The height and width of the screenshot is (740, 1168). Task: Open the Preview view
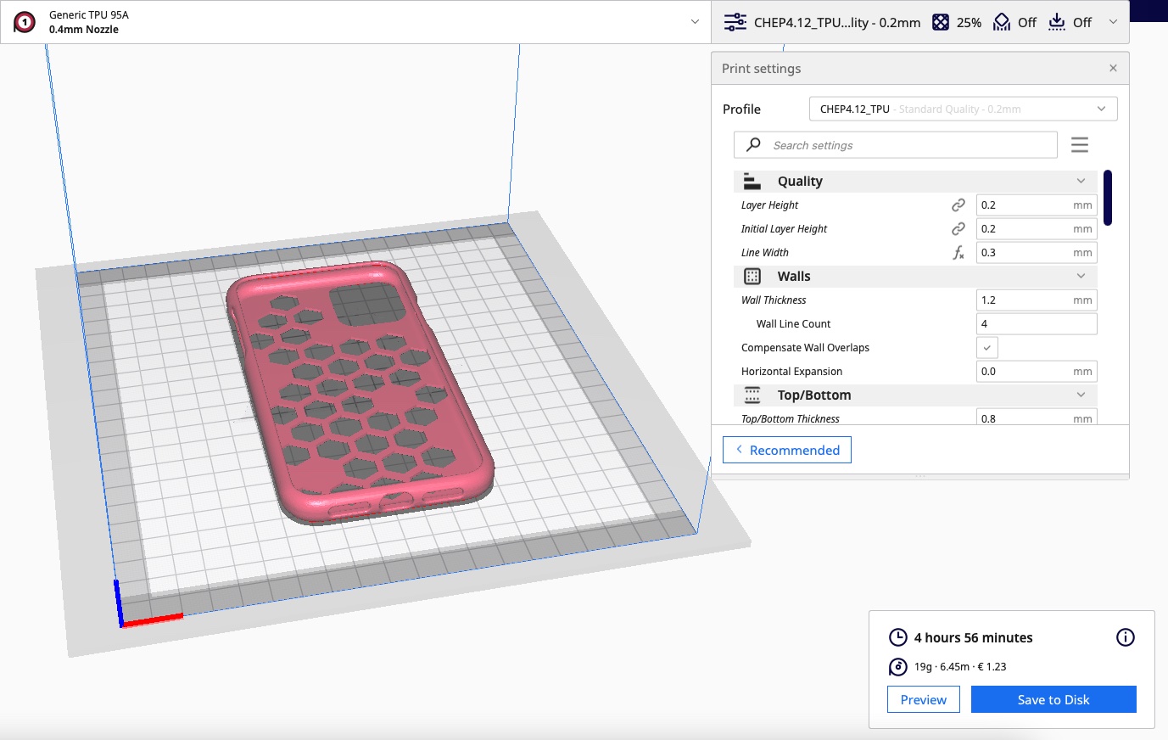click(923, 699)
